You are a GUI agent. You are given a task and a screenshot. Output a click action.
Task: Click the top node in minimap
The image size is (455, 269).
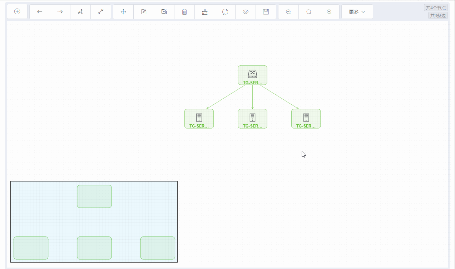pos(94,196)
